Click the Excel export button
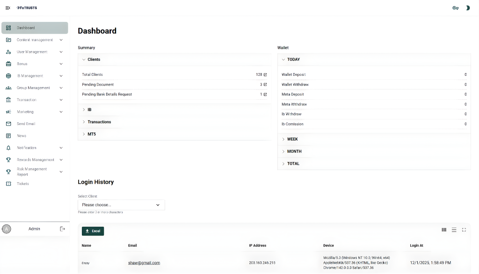 pyautogui.click(x=93, y=230)
